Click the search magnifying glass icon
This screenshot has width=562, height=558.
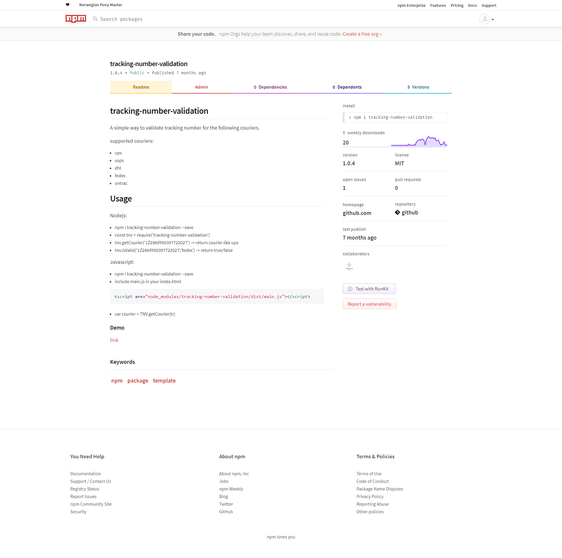coord(95,19)
